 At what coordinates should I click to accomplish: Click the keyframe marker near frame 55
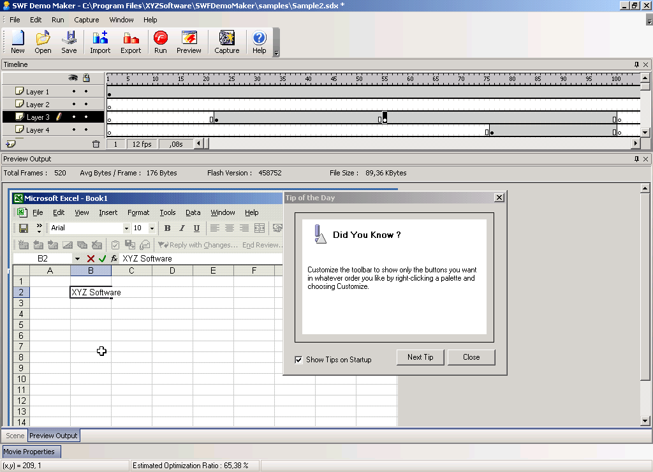point(385,117)
